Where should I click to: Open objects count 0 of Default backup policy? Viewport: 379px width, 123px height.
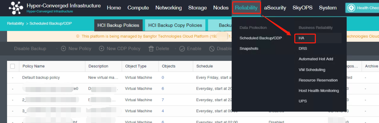(163, 78)
